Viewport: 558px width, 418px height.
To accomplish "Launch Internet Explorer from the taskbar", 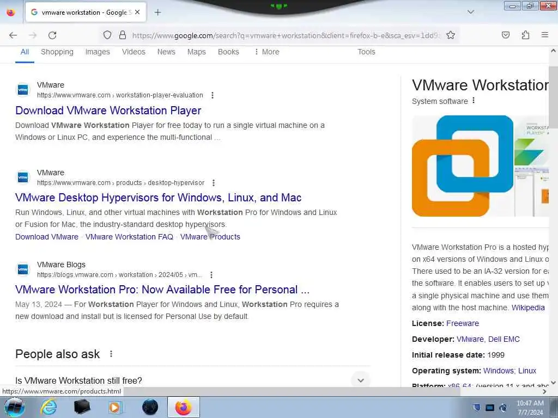I will point(48,407).
